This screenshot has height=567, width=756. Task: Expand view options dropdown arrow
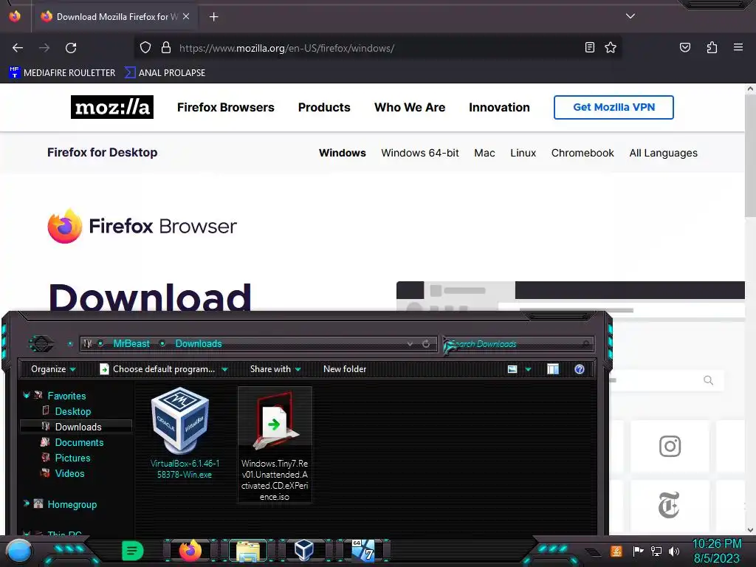pyautogui.click(x=528, y=369)
